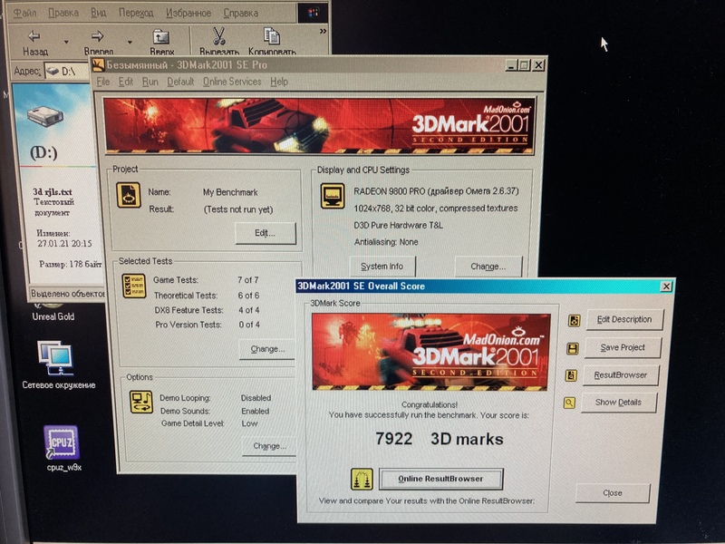Image resolution: width=725 pixels, height=544 pixels.
Task: Click the magnifier icon beside Show Details
Action: pyautogui.click(x=569, y=403)
